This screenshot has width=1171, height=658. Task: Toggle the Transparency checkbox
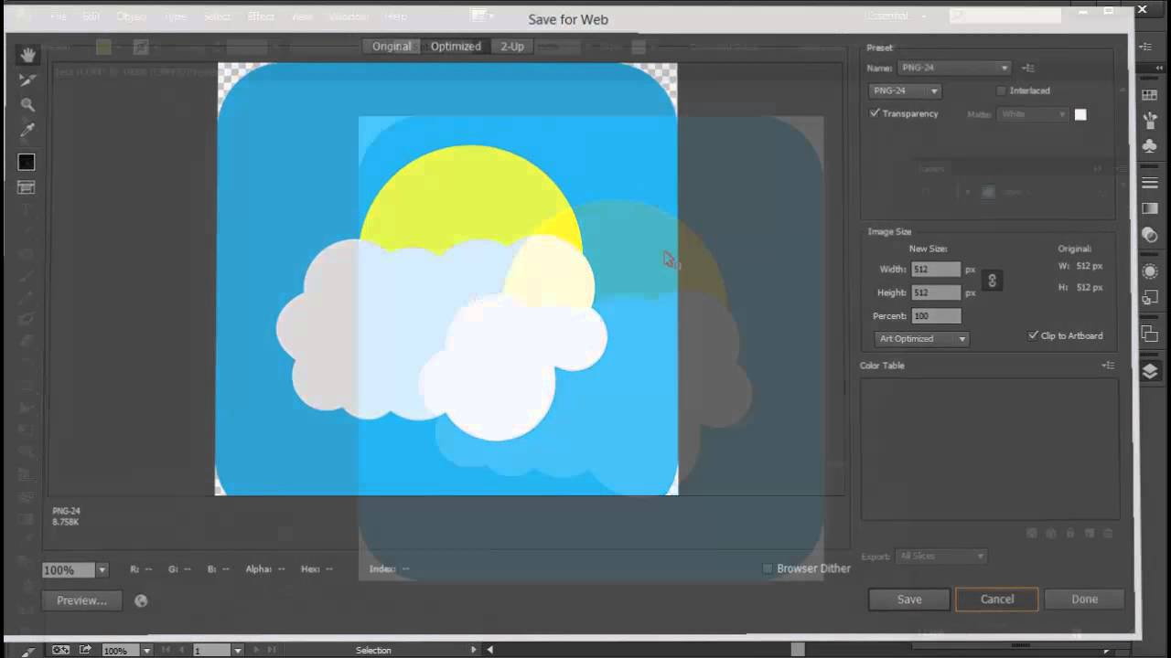(875, 113)
